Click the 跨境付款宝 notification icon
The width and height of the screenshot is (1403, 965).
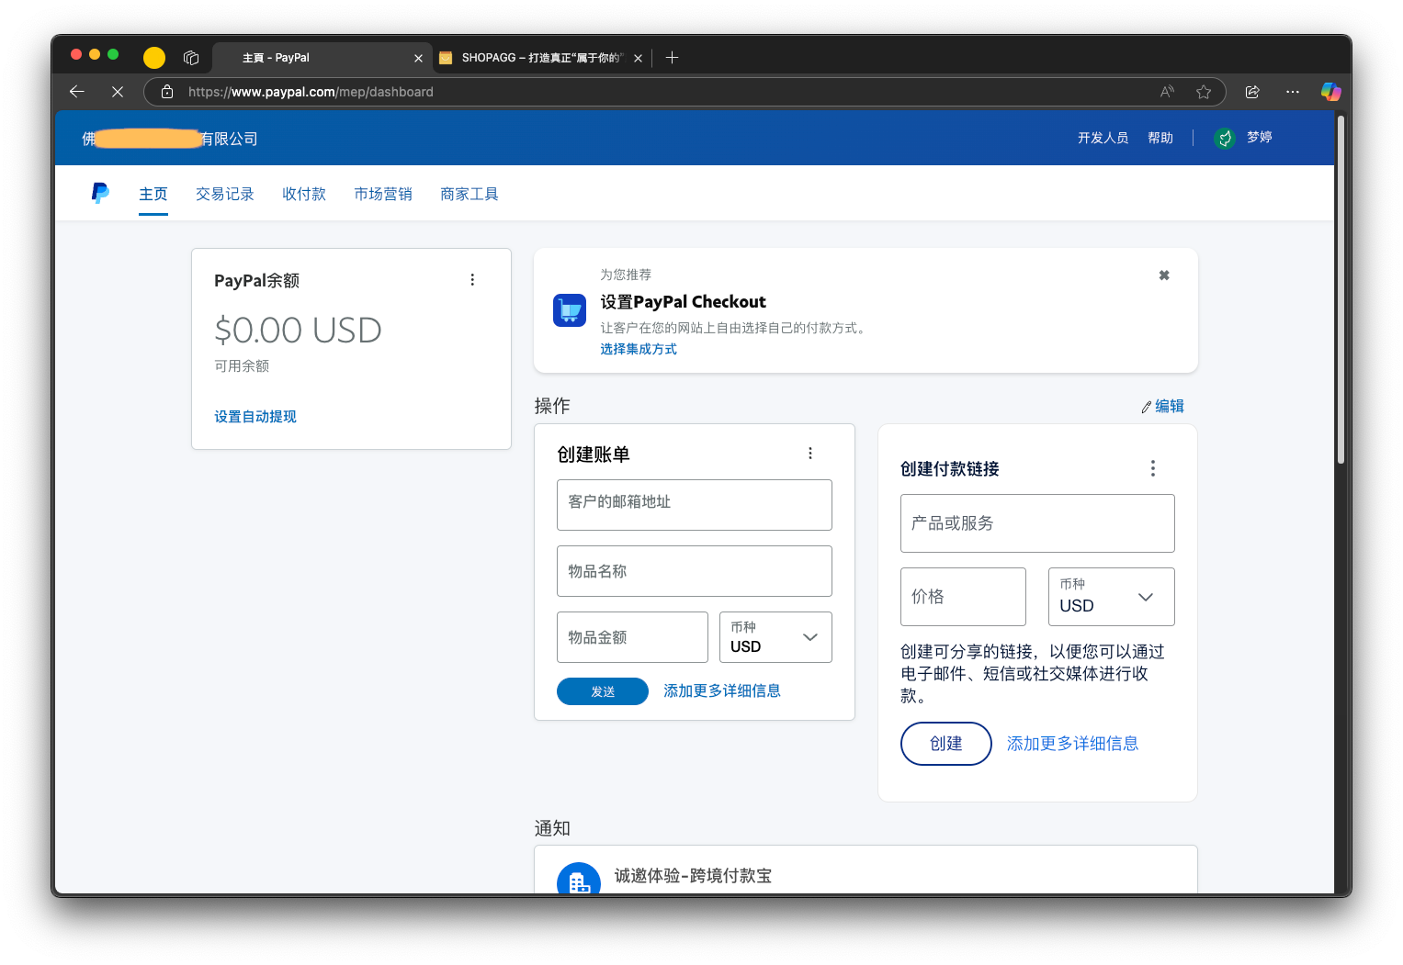579,879
